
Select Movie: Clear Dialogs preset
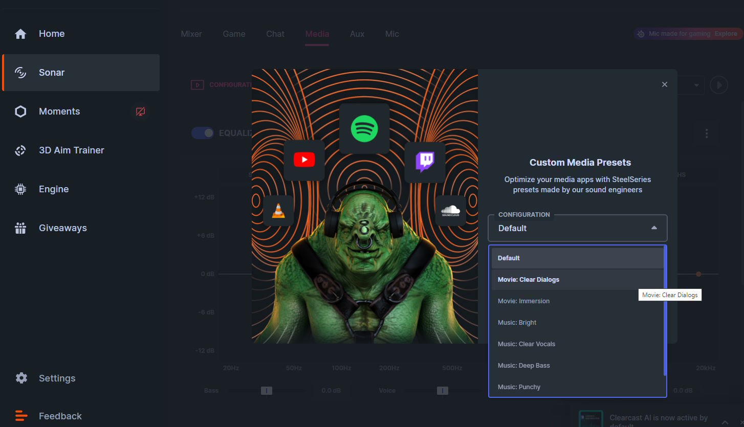pyautogui.click(x=578, y=280)
